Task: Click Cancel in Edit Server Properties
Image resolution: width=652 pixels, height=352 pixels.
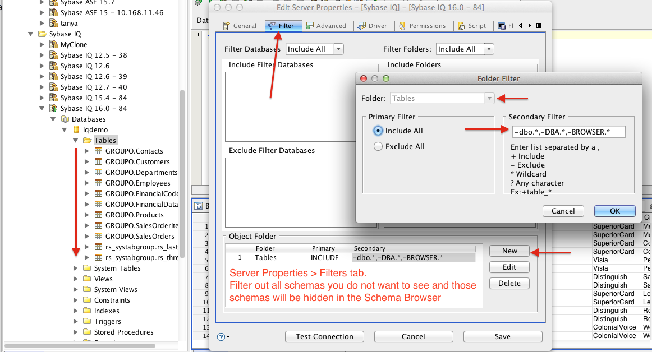Action: 414,337
